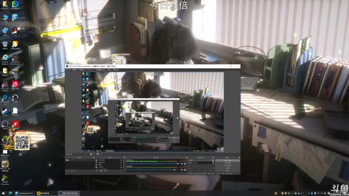349x196 pixels.
Task: Pop out the Scenes dock panel
Action: pyautogui.click(x=94, y=158)
